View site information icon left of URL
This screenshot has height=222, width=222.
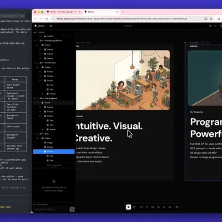pyautogui.click(x=53, y=19)
